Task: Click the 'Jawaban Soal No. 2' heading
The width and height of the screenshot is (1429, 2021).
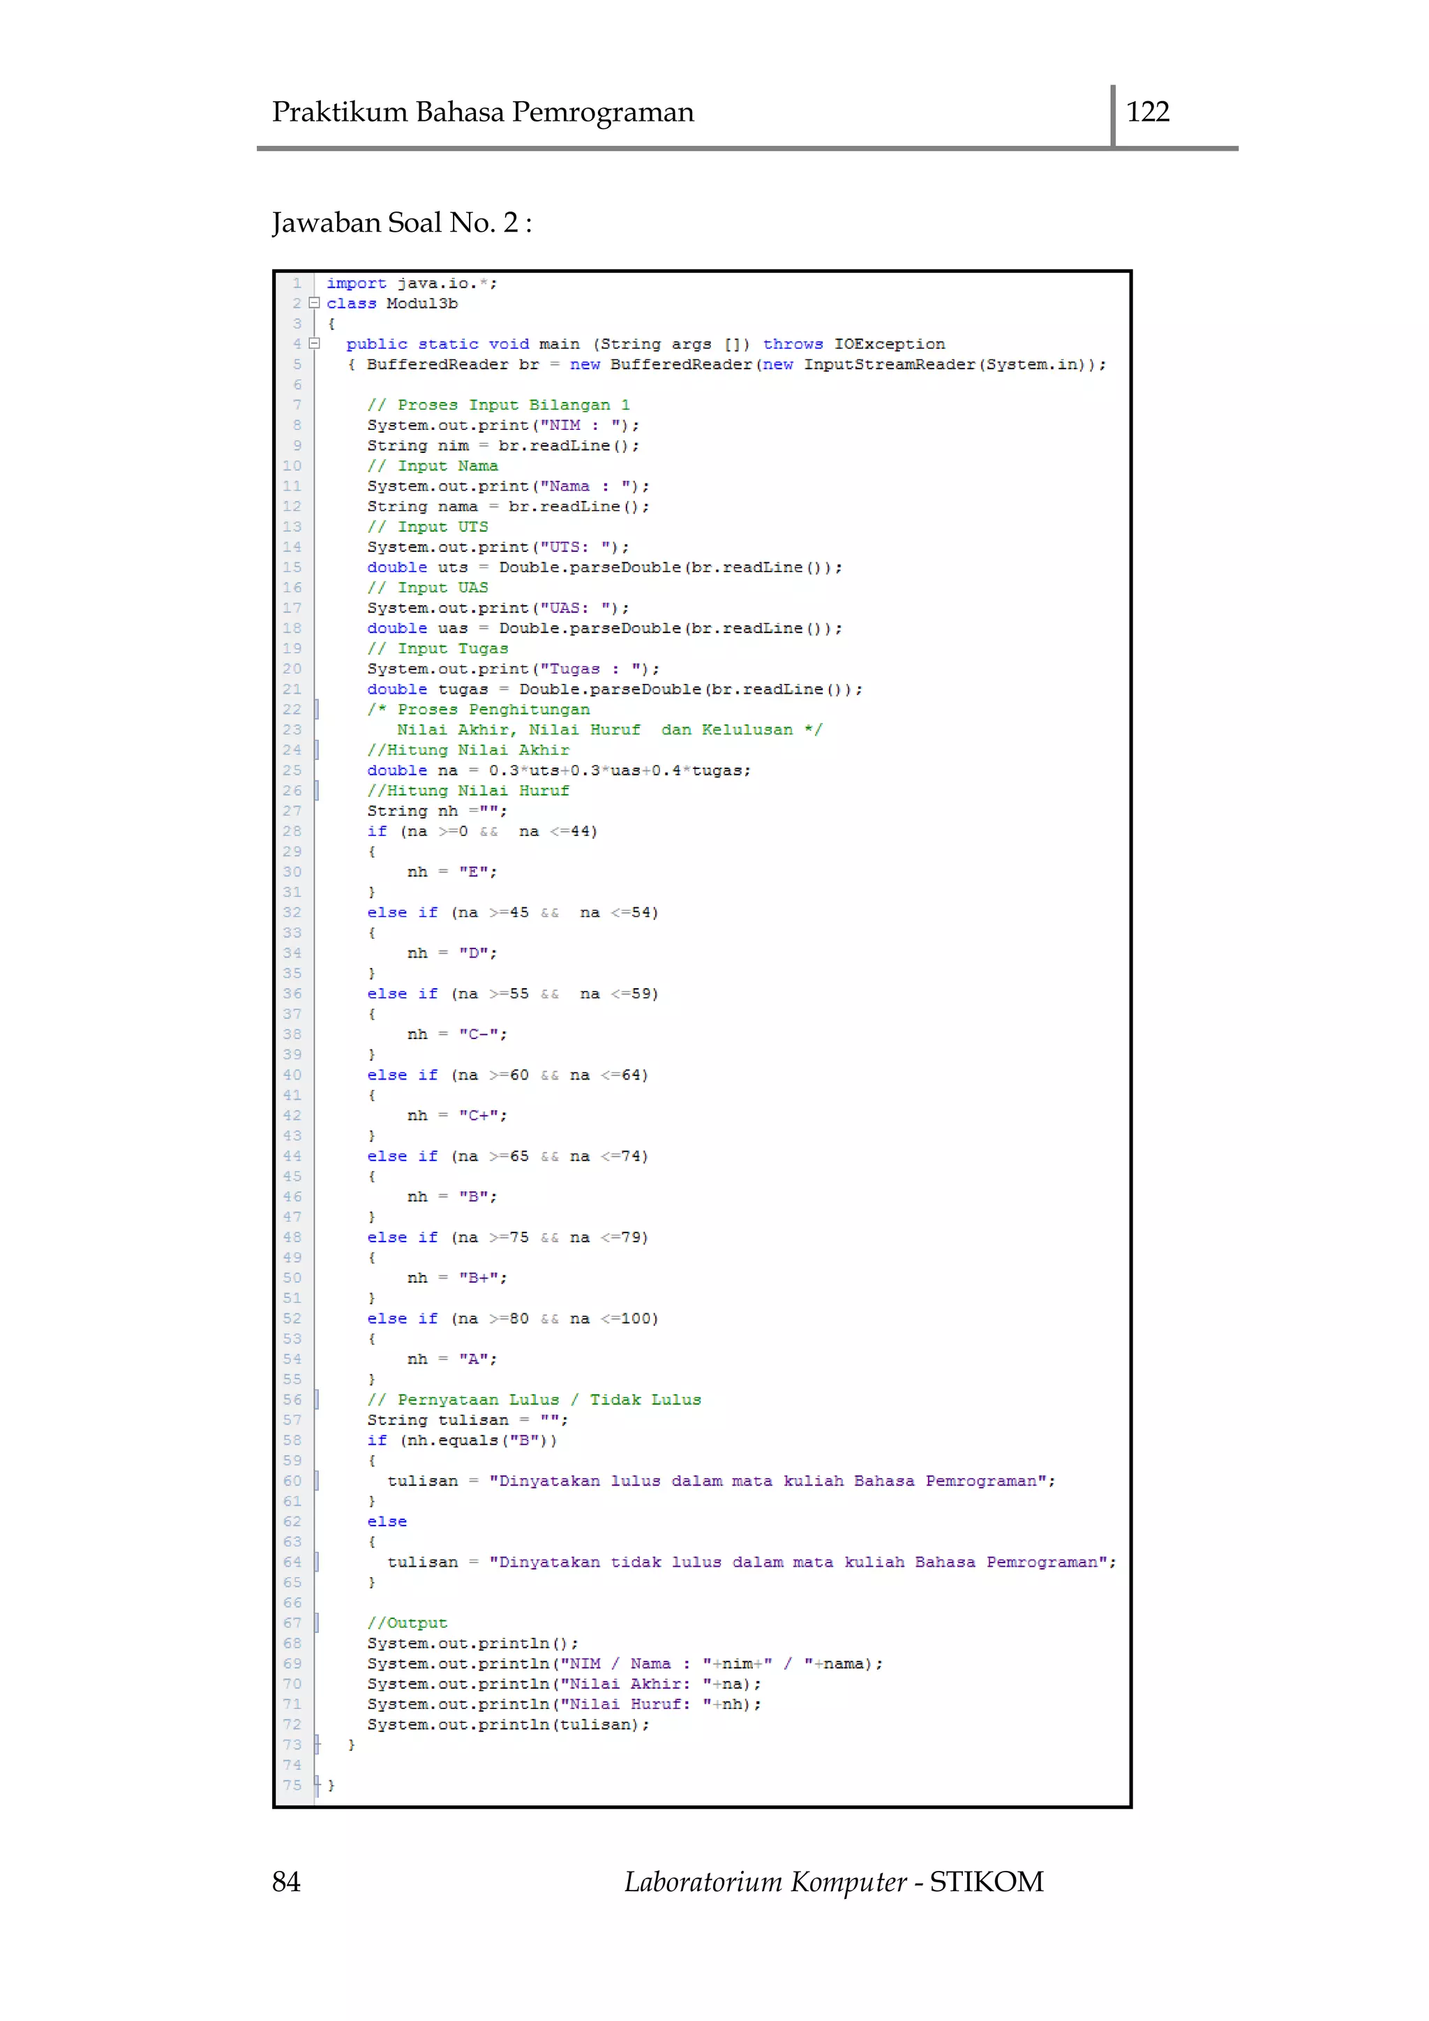Action: tap(401, 223)
